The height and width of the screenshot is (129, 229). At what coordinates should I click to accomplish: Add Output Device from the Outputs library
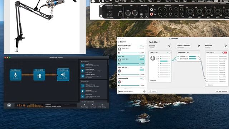point(93,86)
